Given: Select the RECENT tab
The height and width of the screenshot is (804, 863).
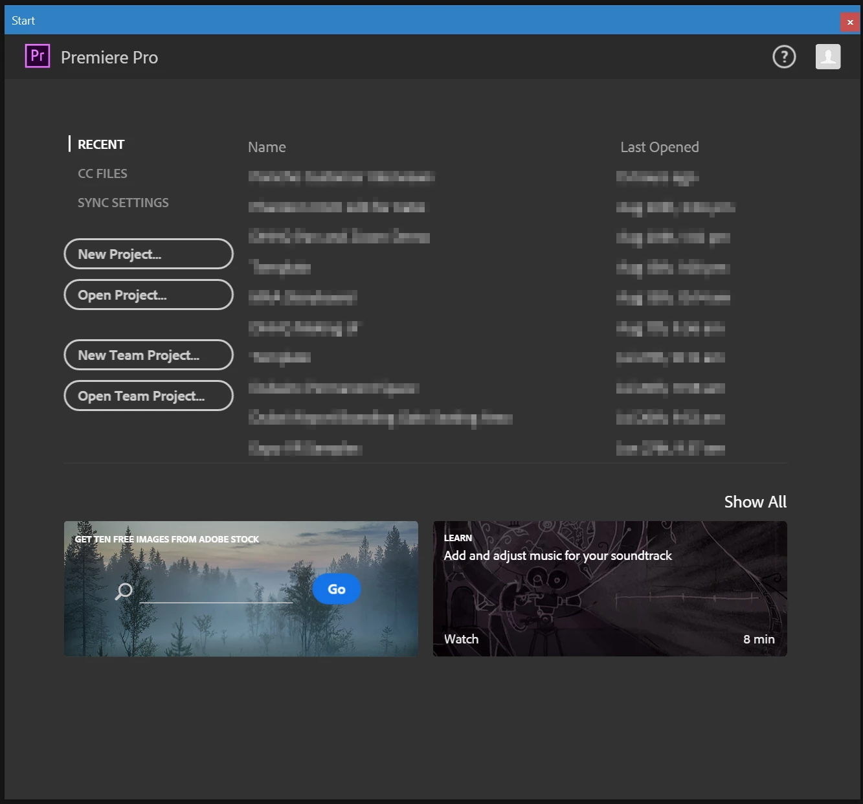Looking at the screenshot, I should [x=101, y=144].
